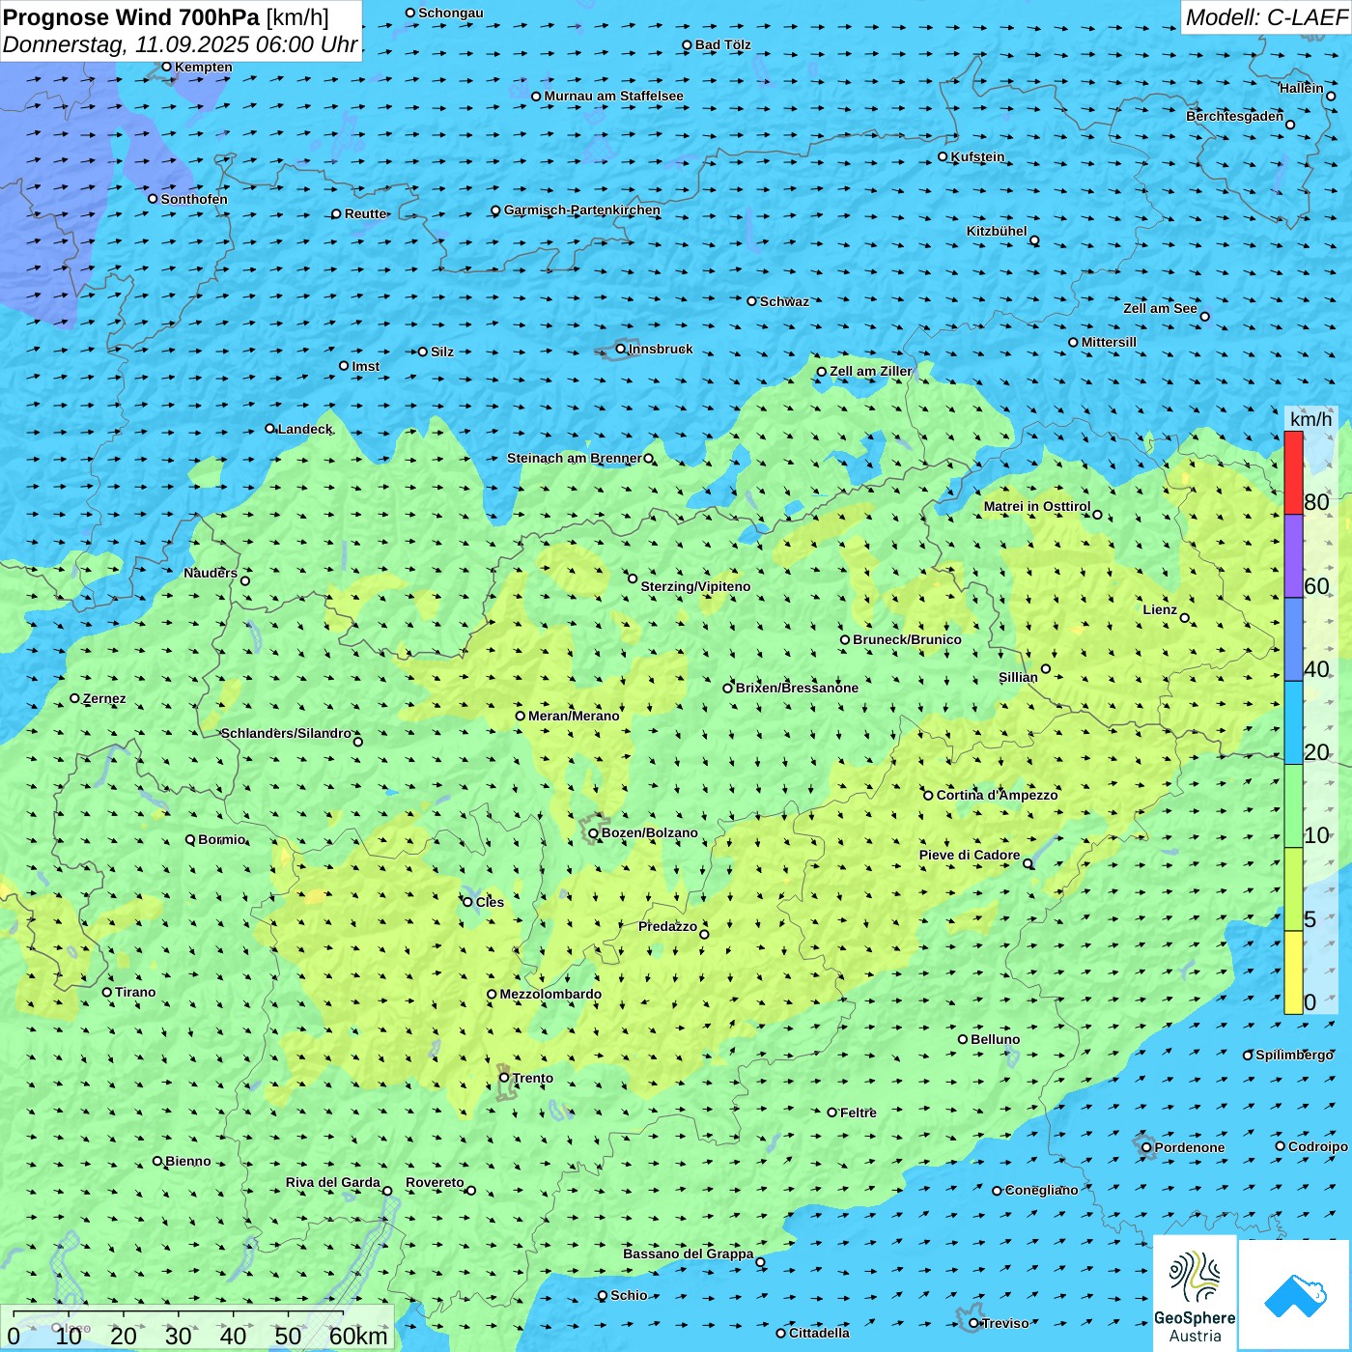This screenshot has width=1352, height=1352.
Task: Click the Garmisch-Partenkirchen marker
Action: point(495,211)
